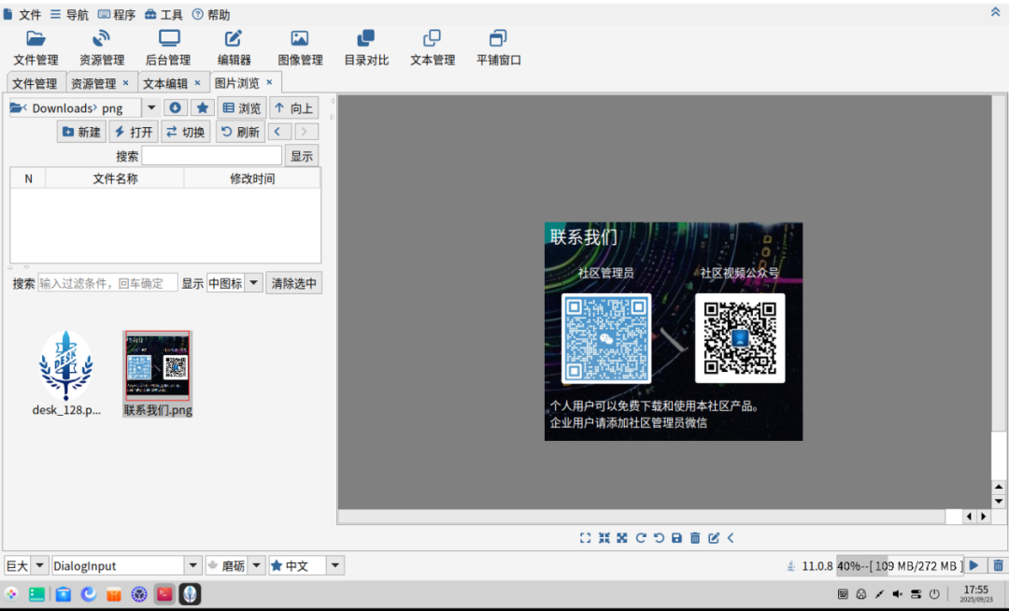Viewport: 1009px width, 611px height.
Task: Focus the filter condition input field
Action: pos(107,283)
